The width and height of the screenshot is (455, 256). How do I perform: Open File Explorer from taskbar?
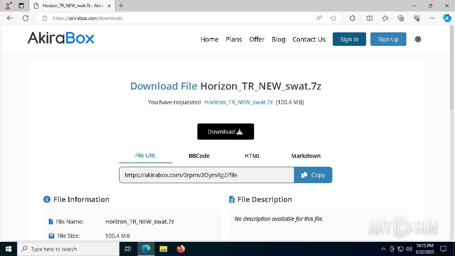(163, 249)
